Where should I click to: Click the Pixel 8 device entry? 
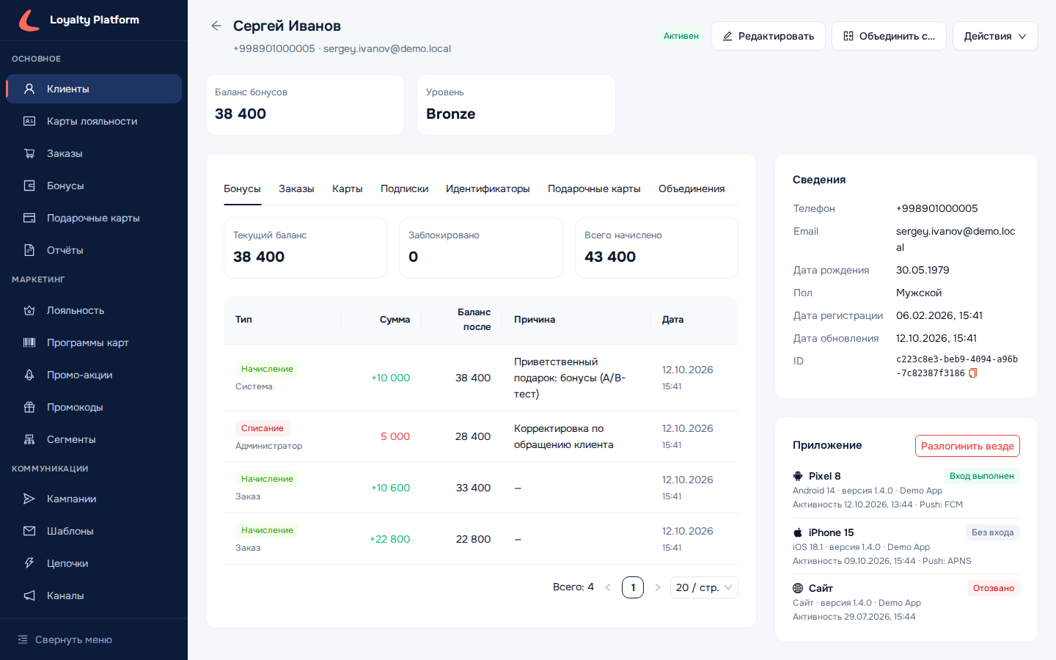pos(906,490)
